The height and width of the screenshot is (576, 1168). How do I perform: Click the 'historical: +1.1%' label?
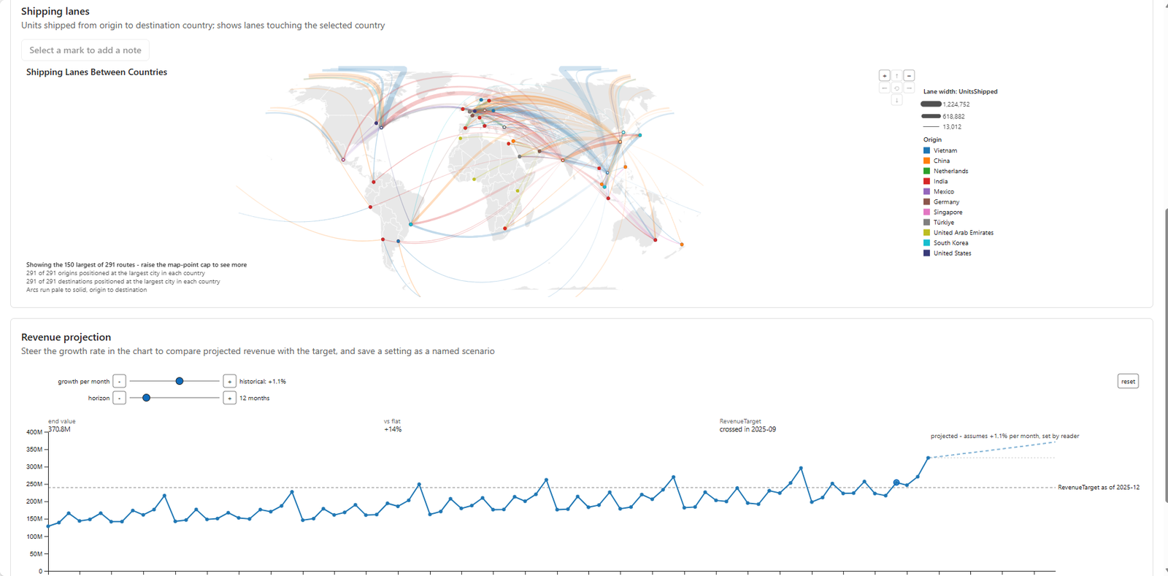tap(263, 382)
